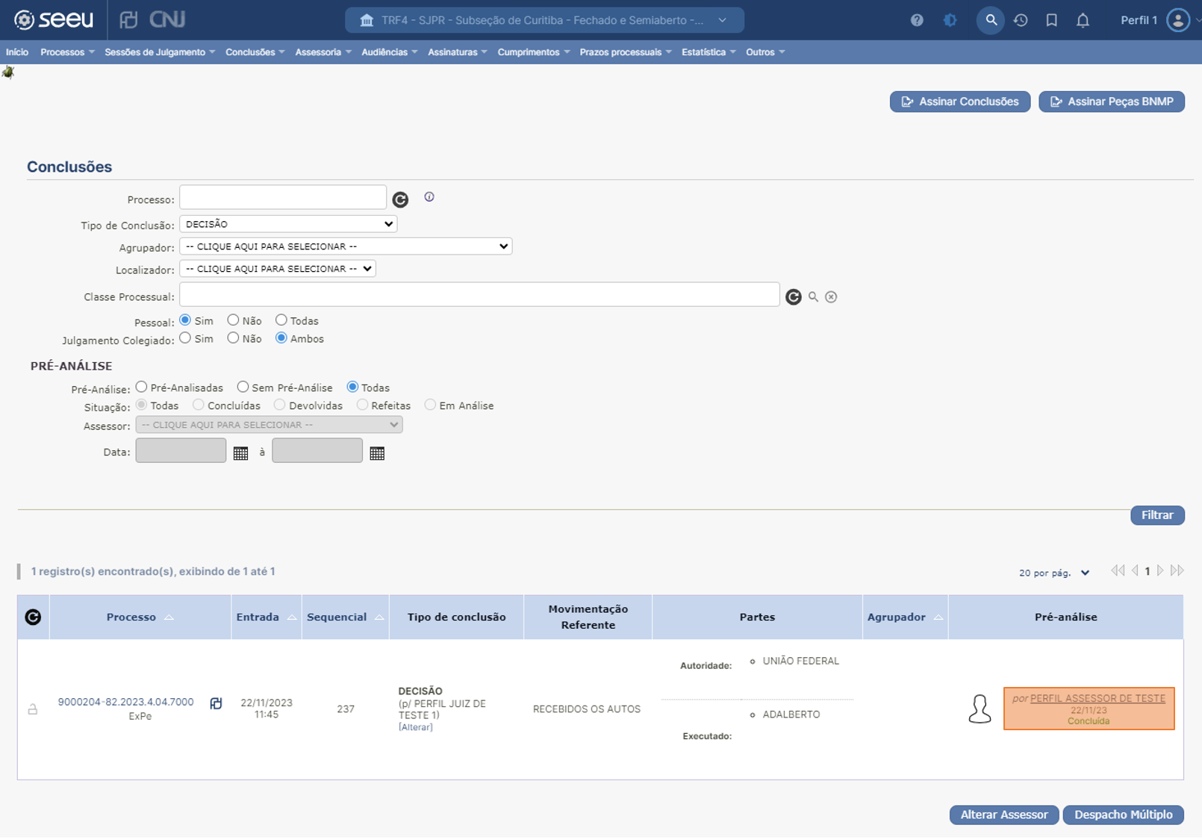Screen dimensions: 1202x840
Task: Go to the previous results page
Action: click(1135, 570)
